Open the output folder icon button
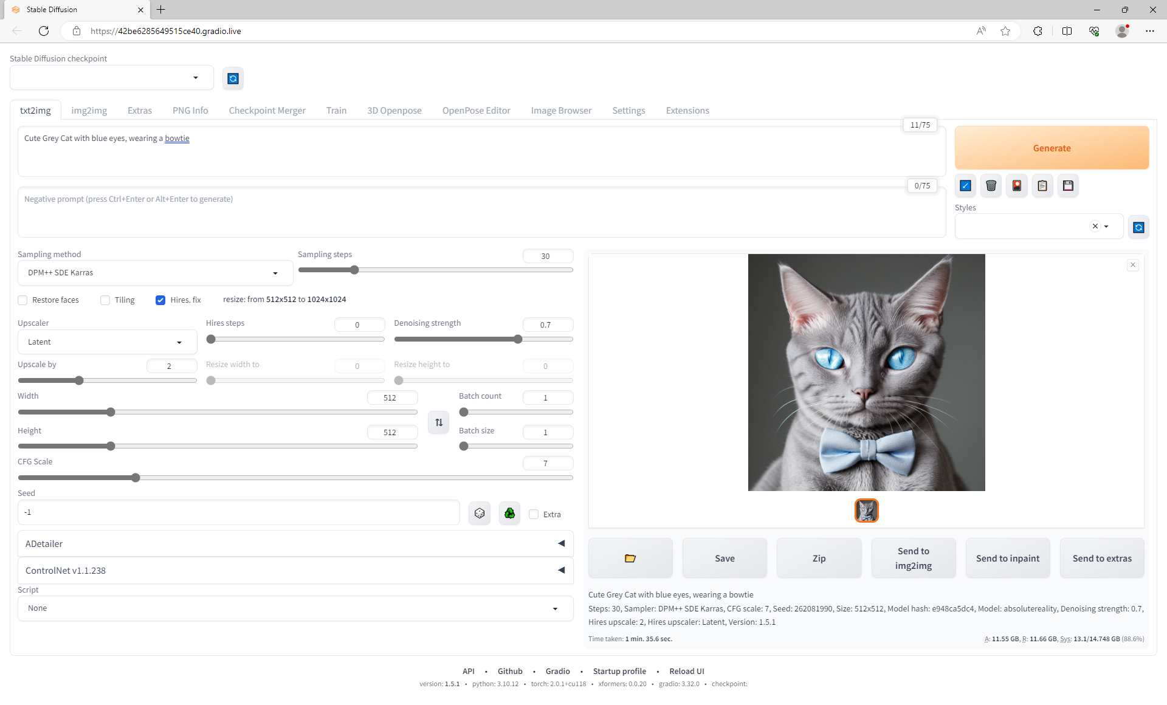The height and width of the screenshot is (705, 1167). (x=630, y=558)
